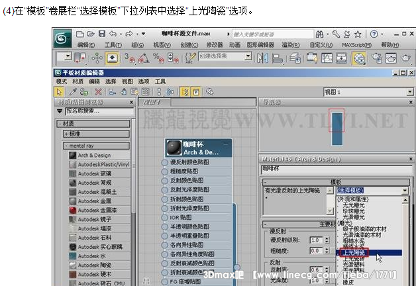This screenshot has width=416, height=286.
Task: Open the favorites star icon
Action: (358, 34)
